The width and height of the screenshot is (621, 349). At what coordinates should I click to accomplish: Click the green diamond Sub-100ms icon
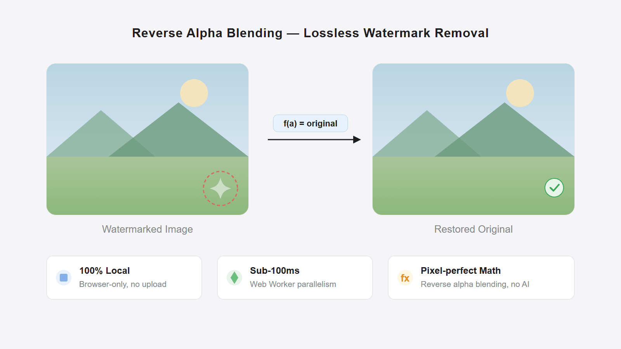234,278
